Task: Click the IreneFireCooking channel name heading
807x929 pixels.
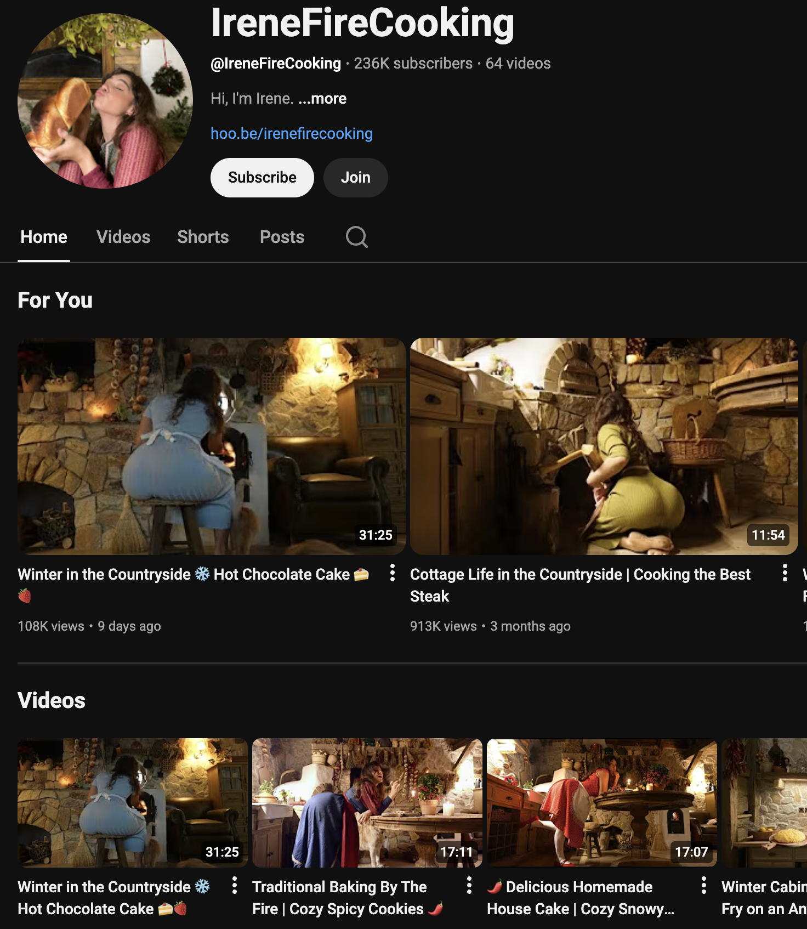Action: click(x=362, y=23)
